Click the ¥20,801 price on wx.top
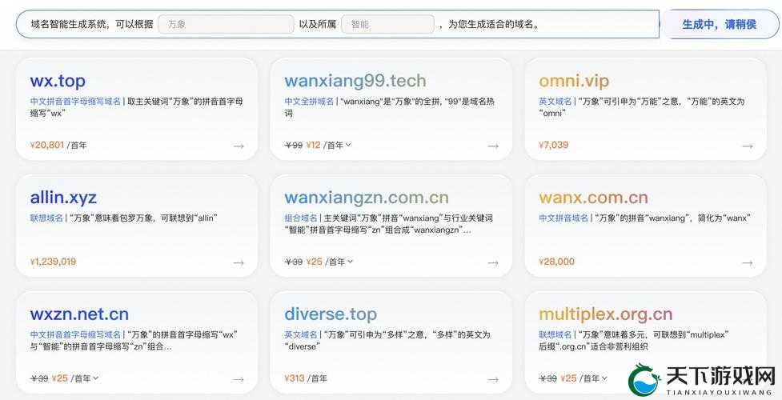Screen dimensions: 782x400 point(47,145)
